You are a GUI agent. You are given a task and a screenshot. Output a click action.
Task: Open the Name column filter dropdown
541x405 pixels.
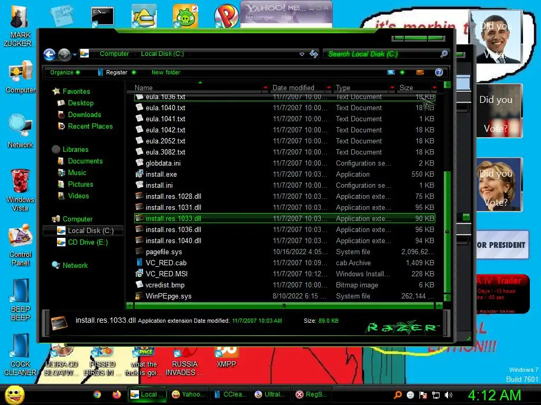click(x=265, y=88)
